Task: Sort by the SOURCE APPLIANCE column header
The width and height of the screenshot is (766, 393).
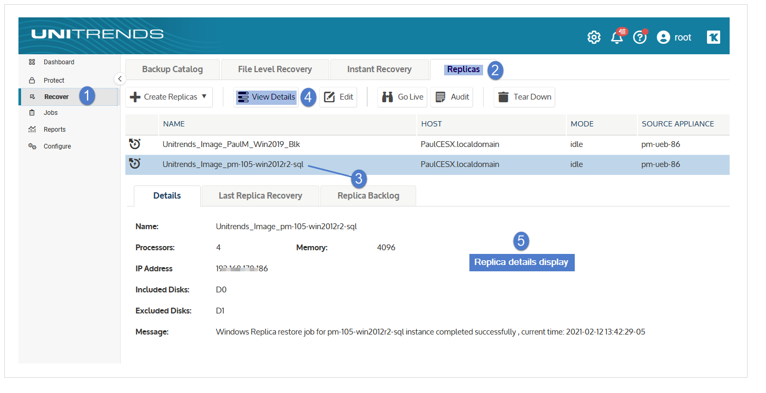Action: pos(684,124)
